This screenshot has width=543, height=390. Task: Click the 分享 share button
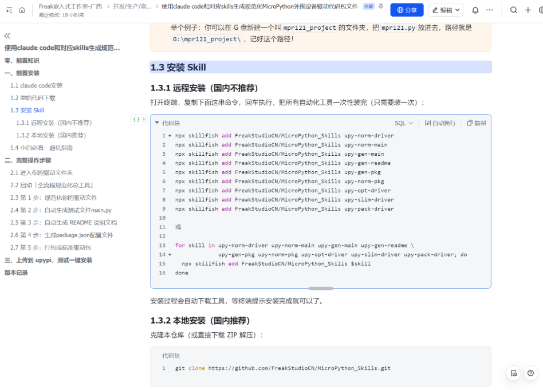click(x=407, y=10)
